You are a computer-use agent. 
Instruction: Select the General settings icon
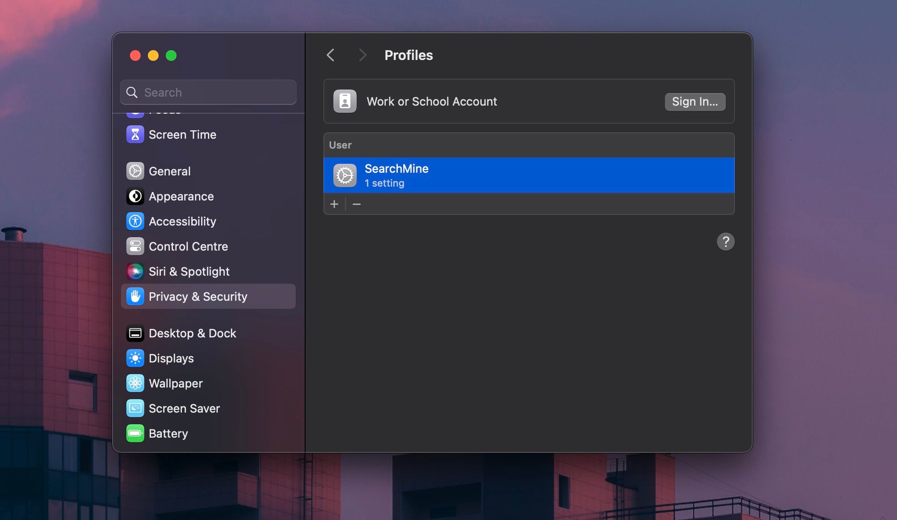click(135, 171)
